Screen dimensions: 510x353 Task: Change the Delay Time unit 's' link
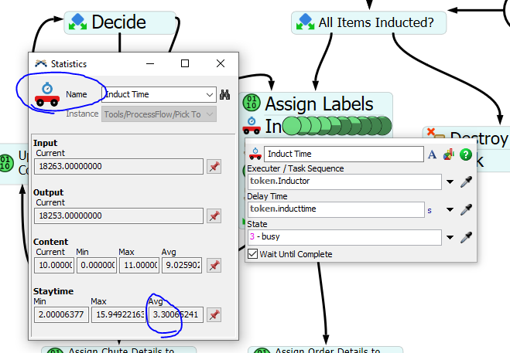[430, 209]
